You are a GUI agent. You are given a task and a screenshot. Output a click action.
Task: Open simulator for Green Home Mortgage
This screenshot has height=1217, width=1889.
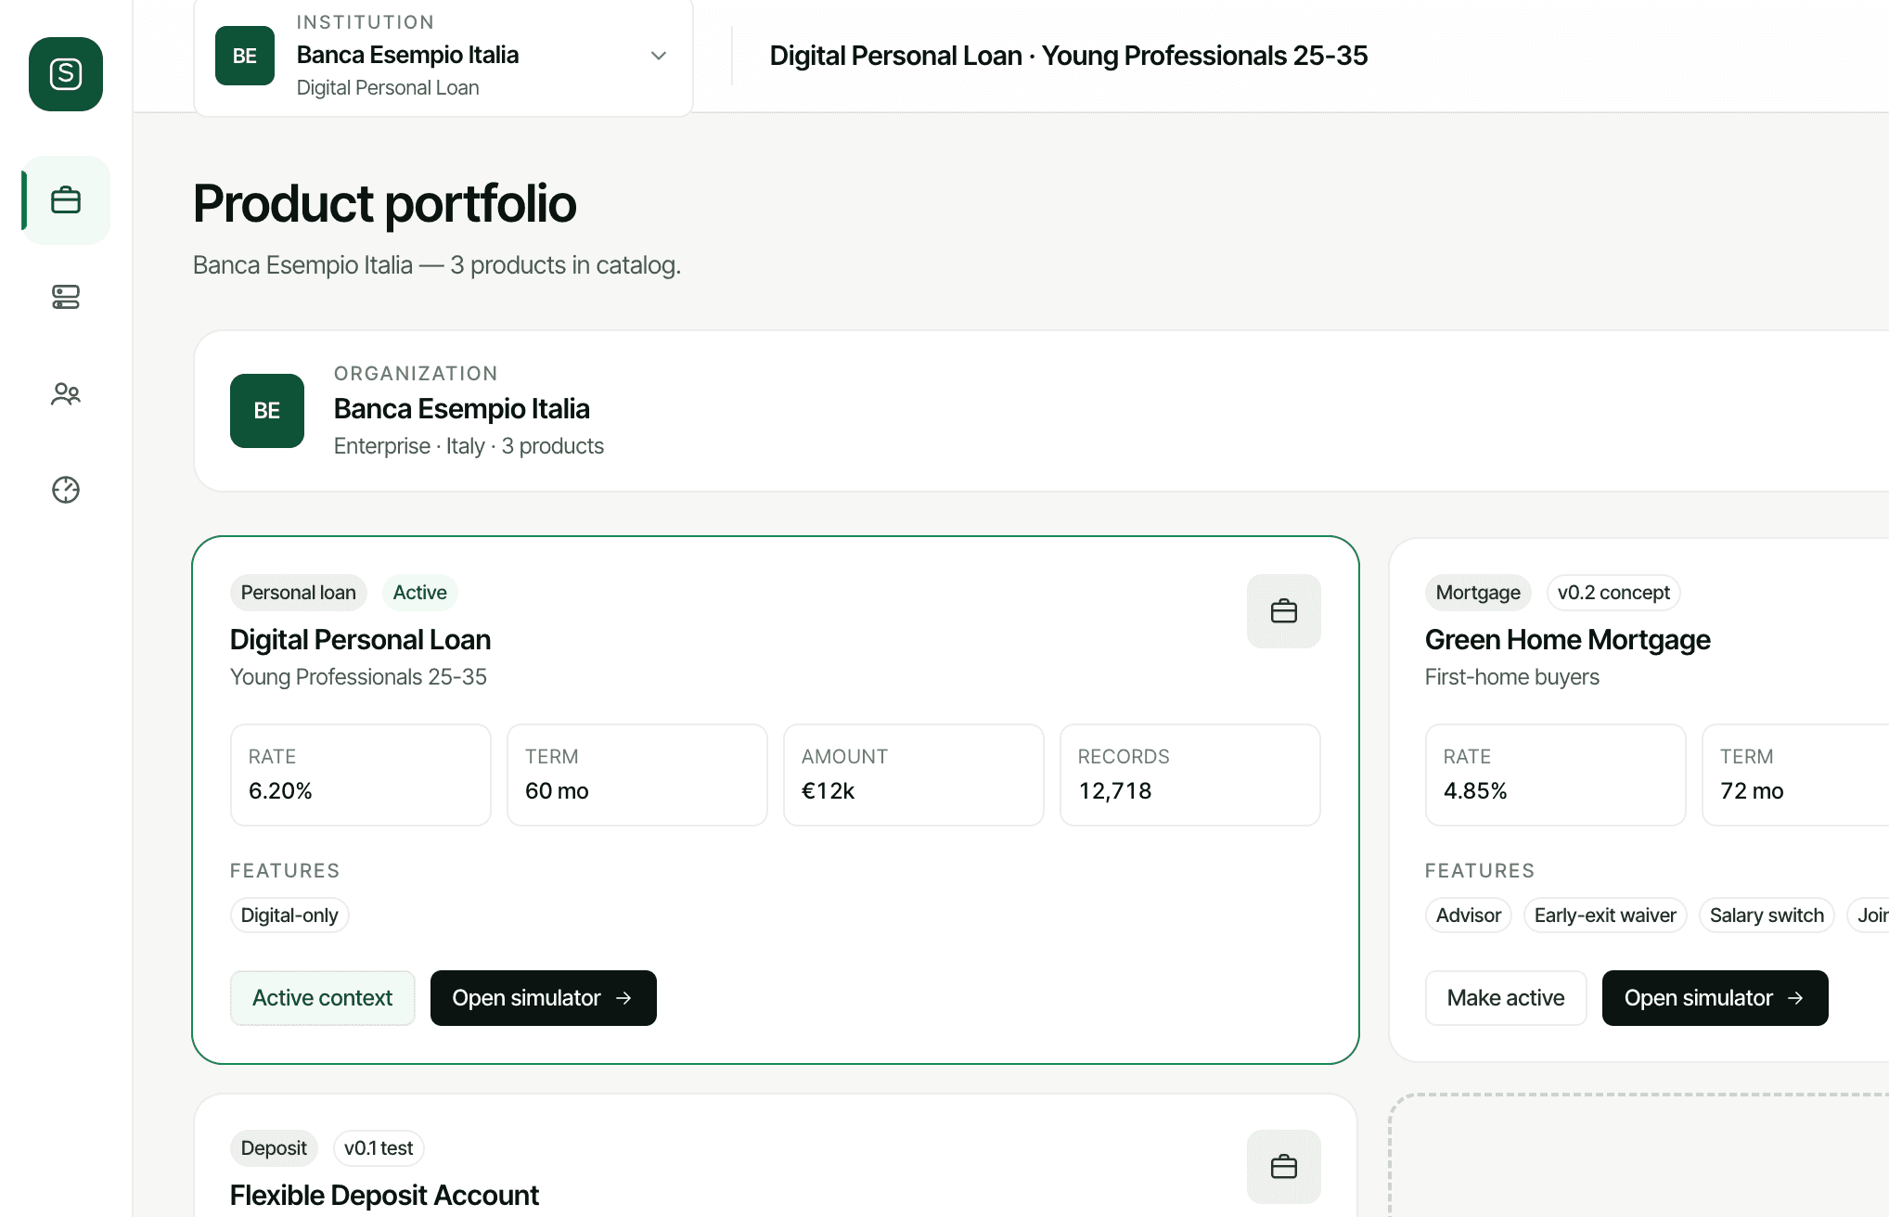[1716, 998]
